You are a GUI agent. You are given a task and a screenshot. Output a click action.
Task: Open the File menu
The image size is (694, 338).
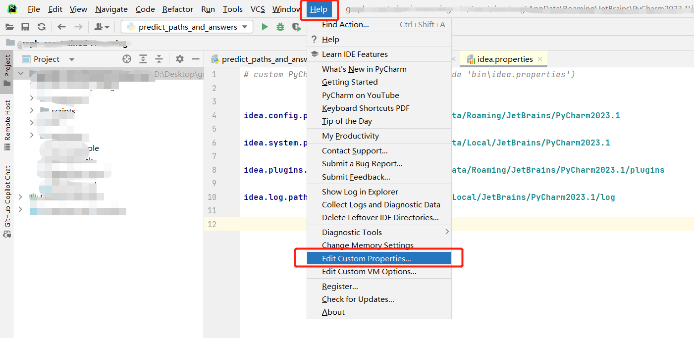34,9
